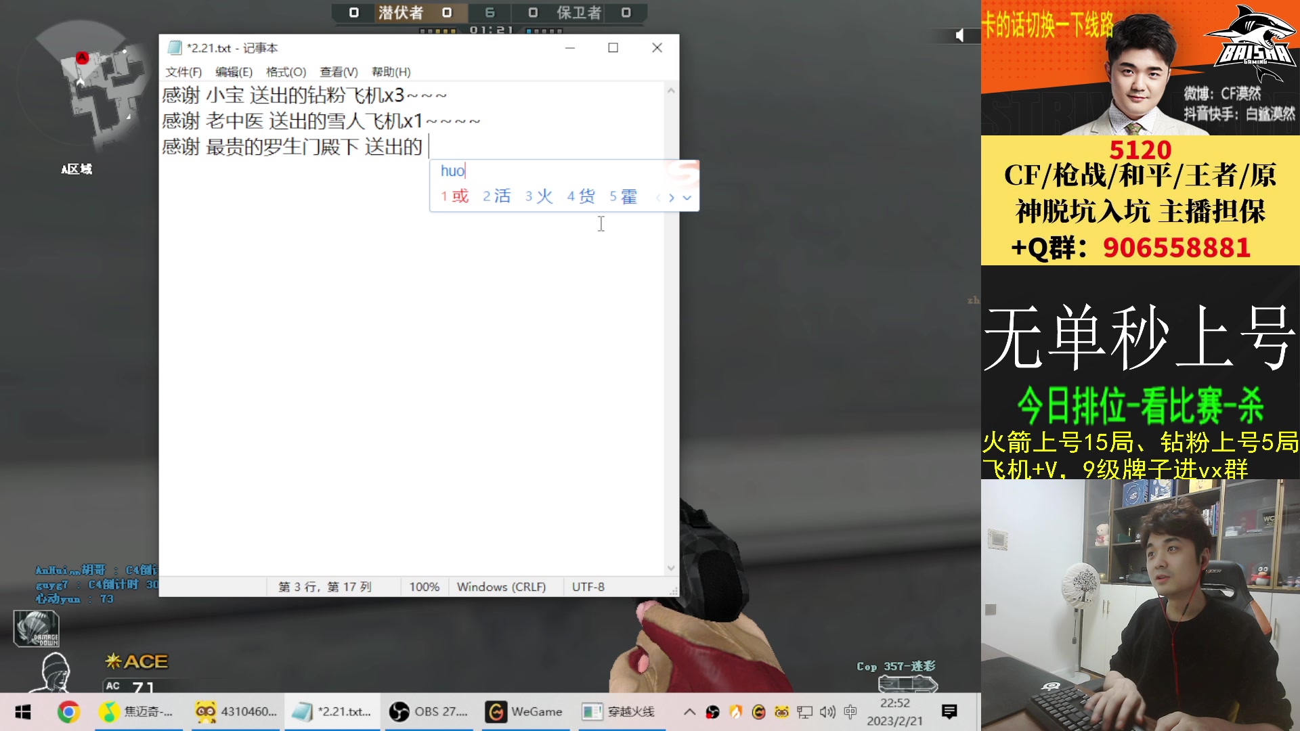Open the 焦迈奇 QQ Music taskbar item
1300x731 pixels.
[139, 712]
